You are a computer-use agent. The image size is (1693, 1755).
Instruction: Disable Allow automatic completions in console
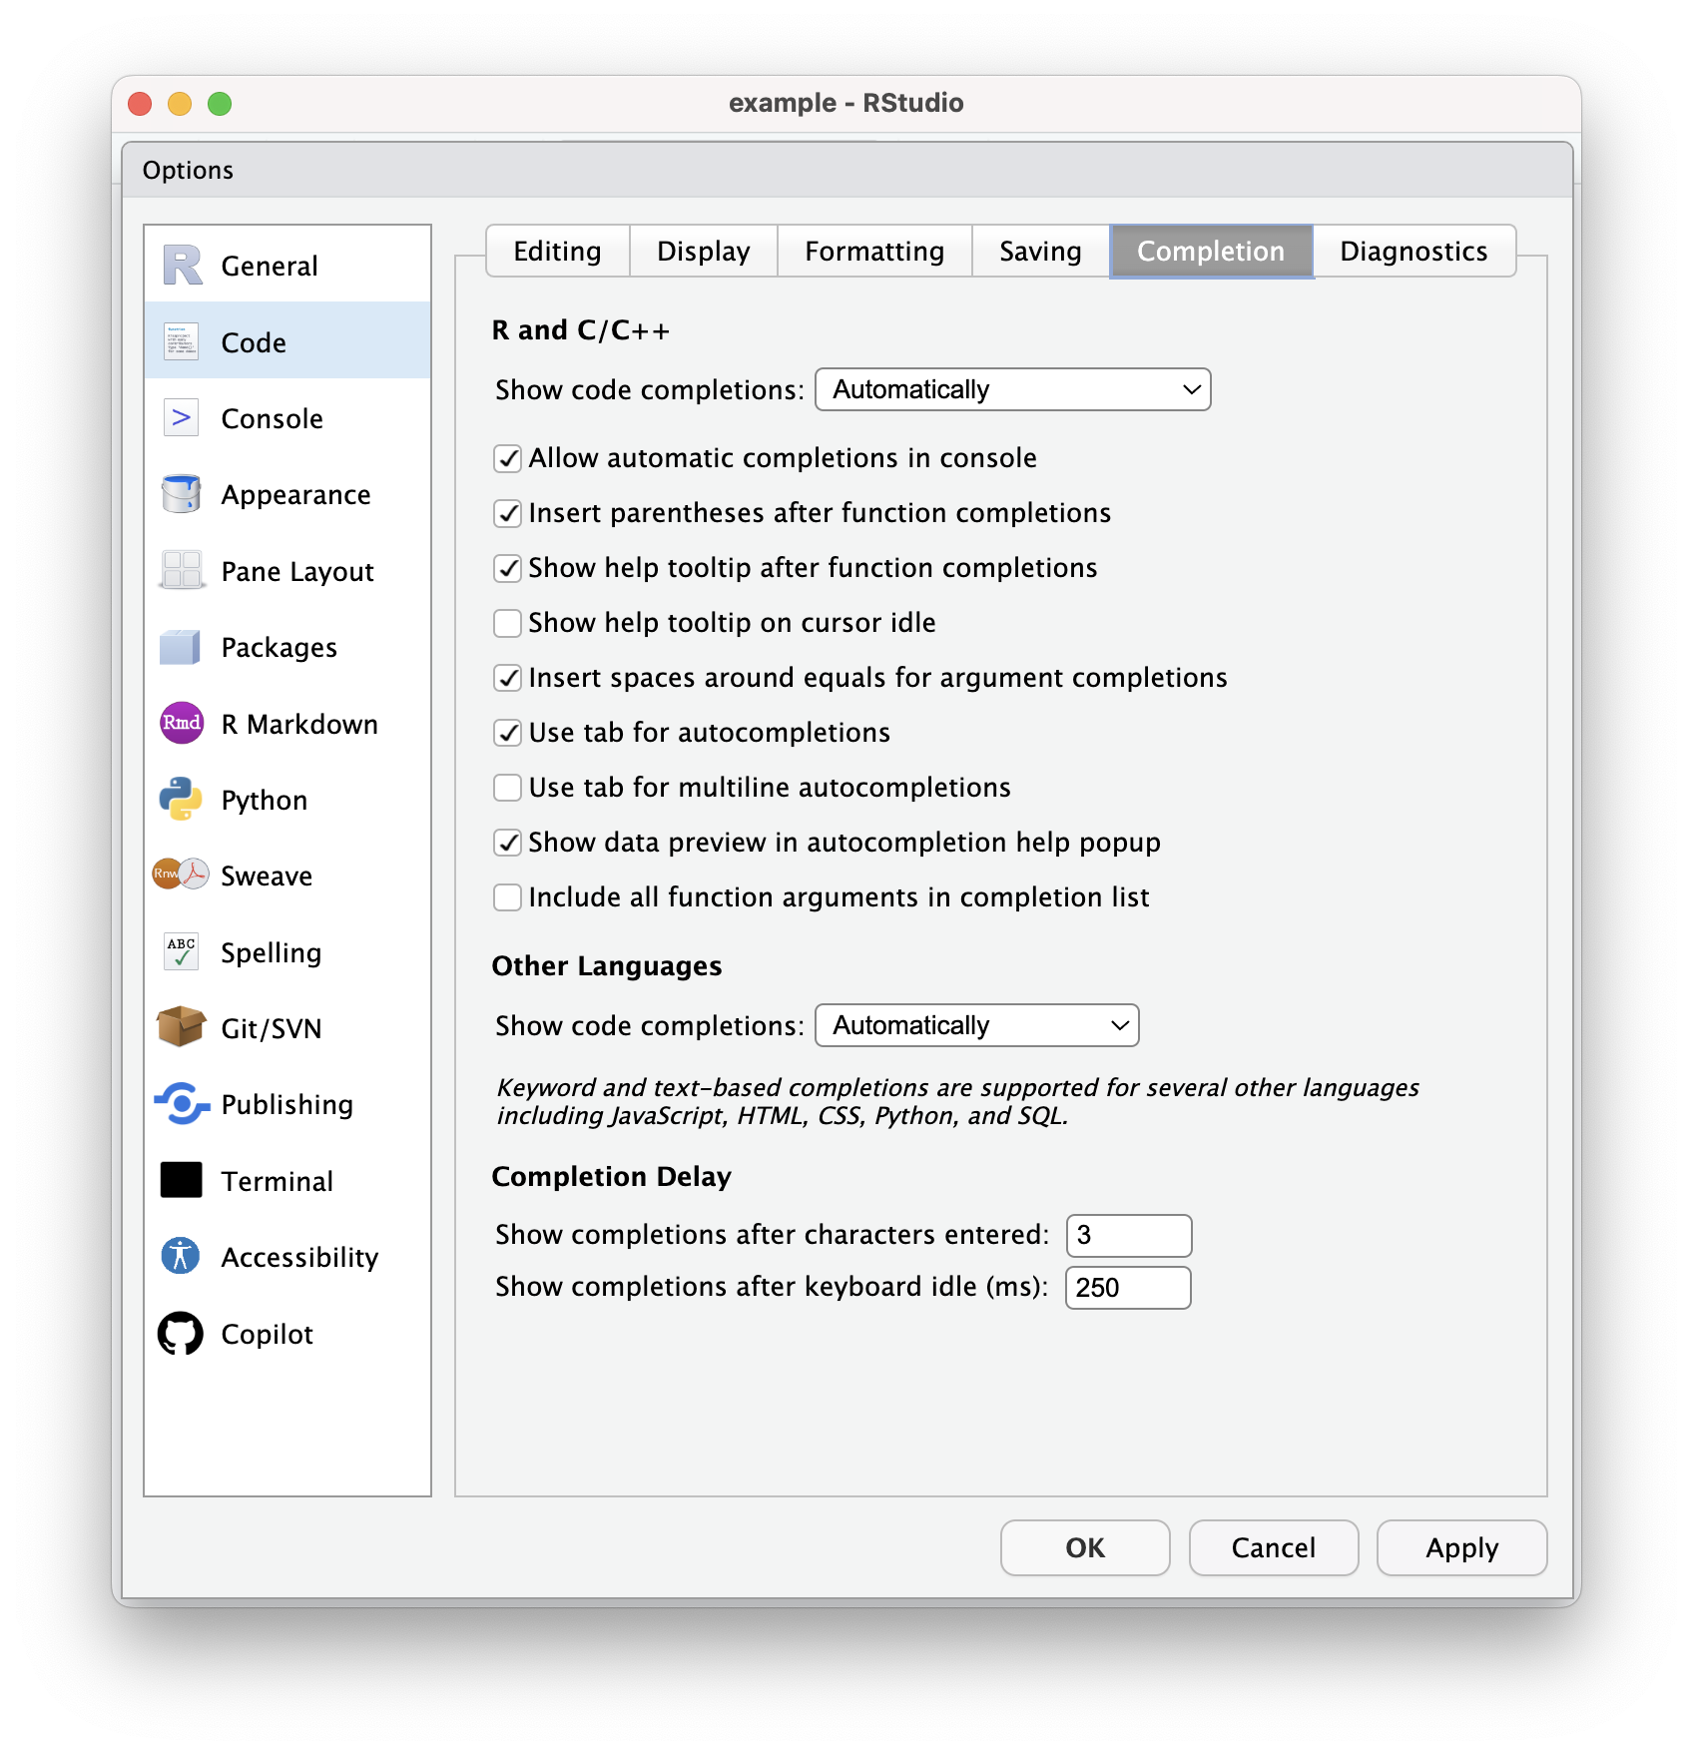(508, 458)
